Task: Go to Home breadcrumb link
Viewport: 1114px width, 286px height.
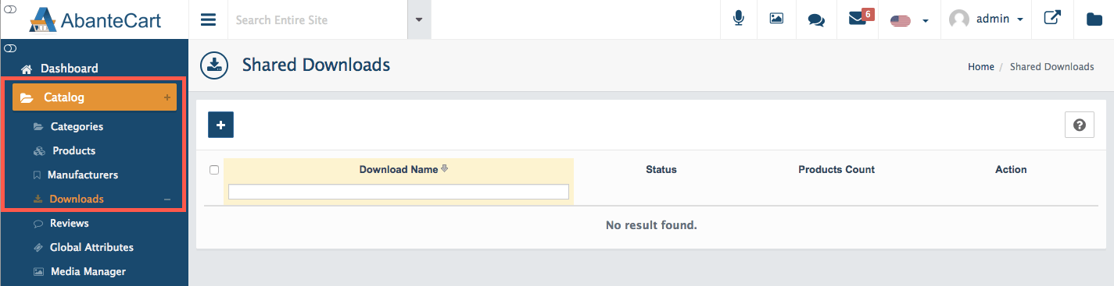Action: pos(981,67)
